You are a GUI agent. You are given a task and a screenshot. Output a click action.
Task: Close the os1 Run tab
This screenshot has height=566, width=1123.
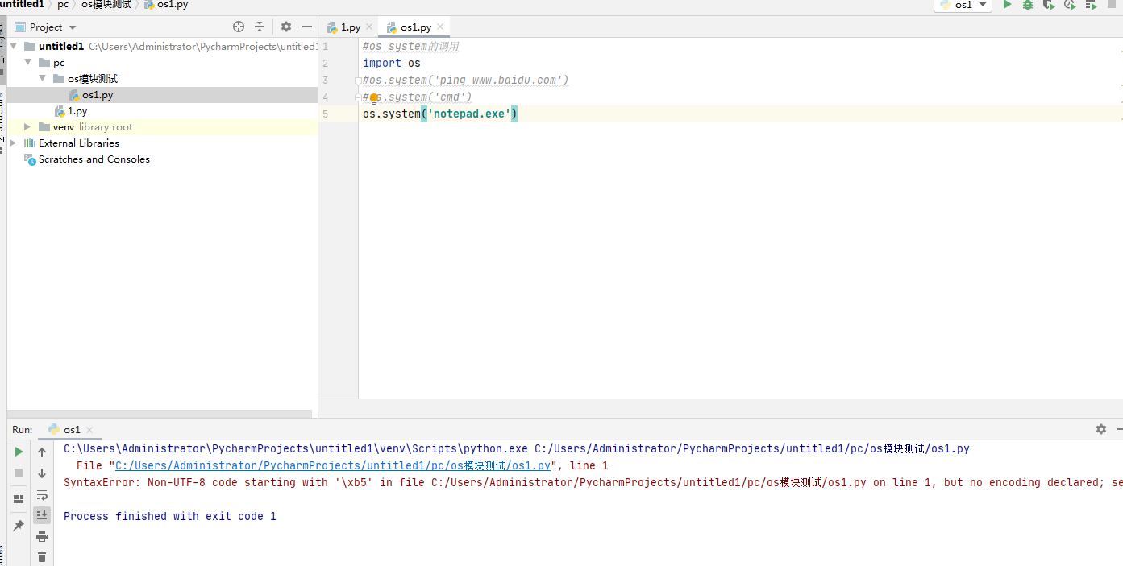point(89,430)
